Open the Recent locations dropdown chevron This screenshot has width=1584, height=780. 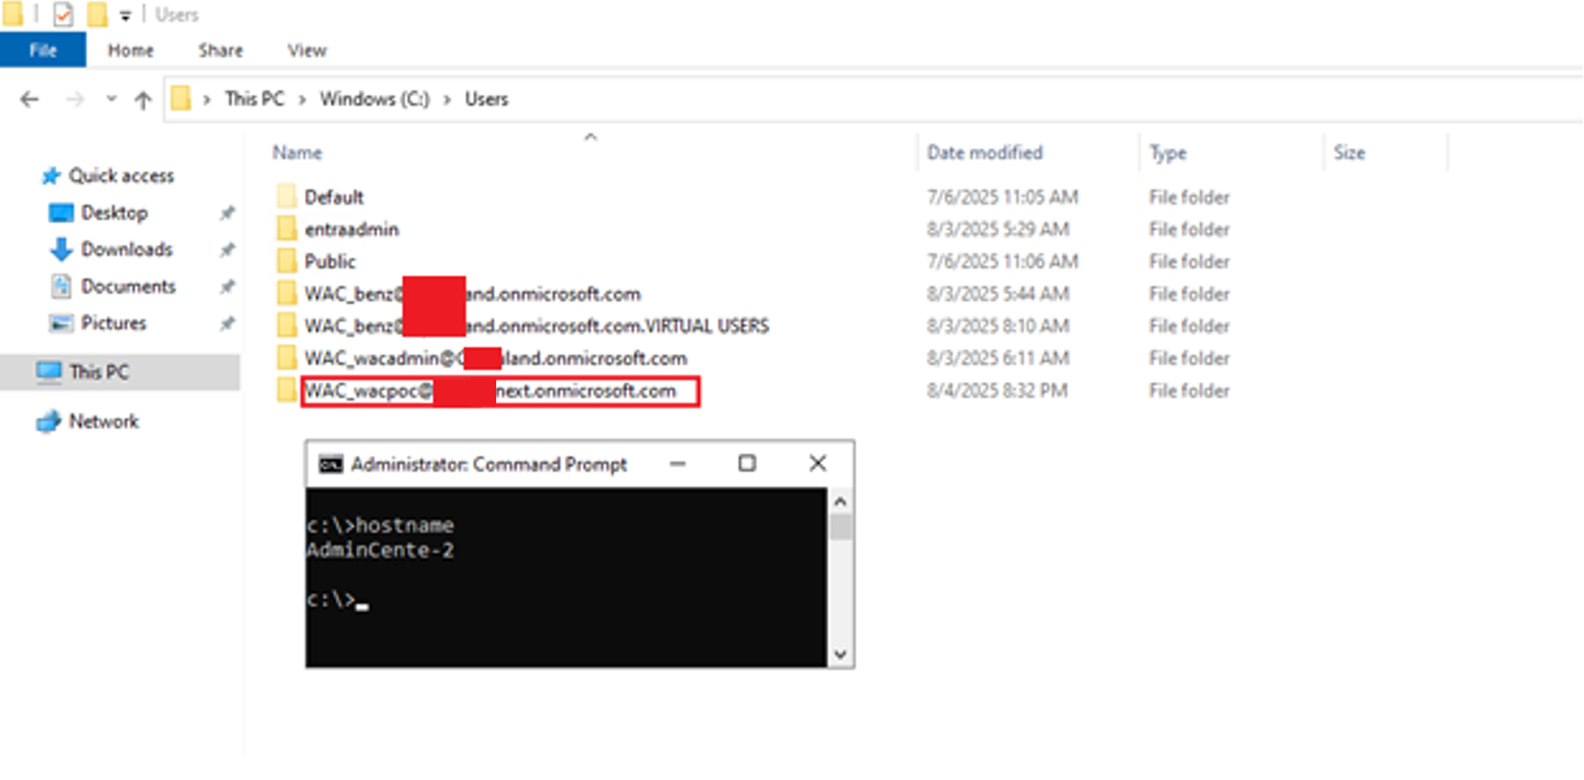(x=111, y=99)
